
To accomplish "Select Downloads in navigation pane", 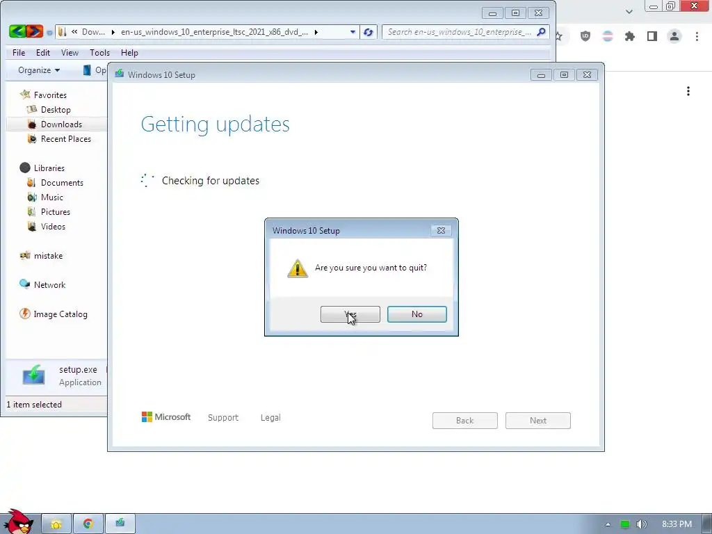I will tap(61, 124).
